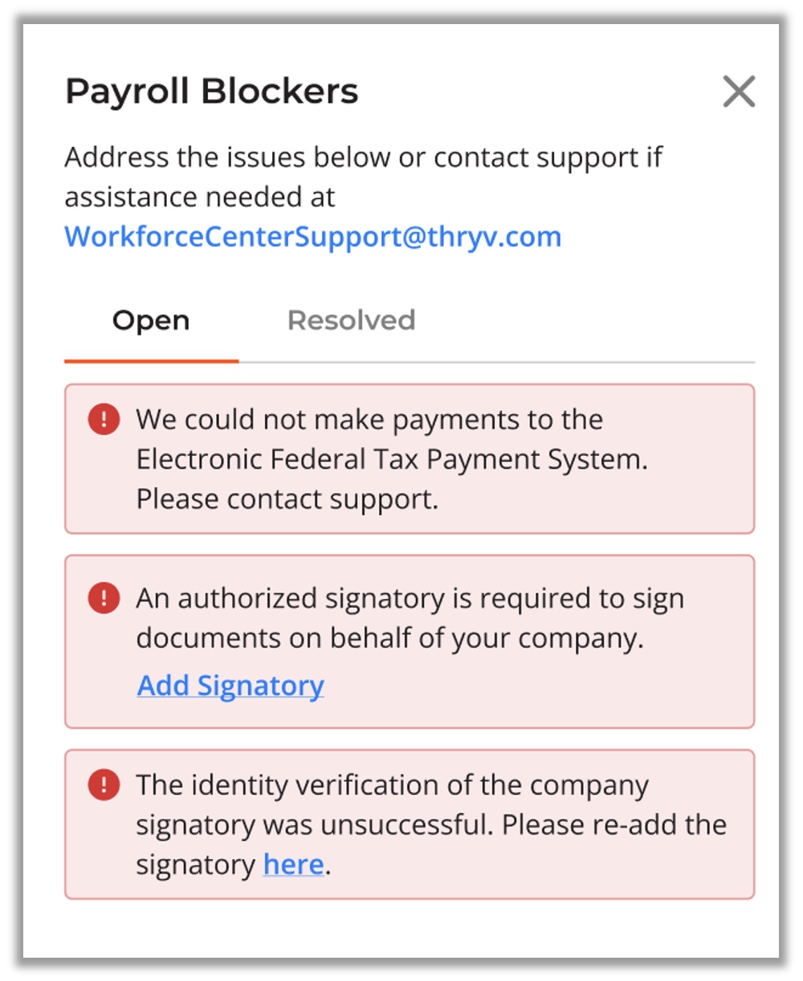
Task: Follow the 'here' link to re-add the signatory
Action: 294,865
